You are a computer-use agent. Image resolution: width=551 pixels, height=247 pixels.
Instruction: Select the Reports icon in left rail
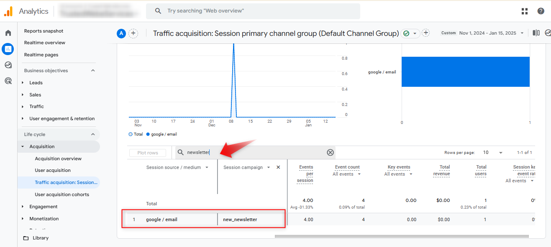pos(8,49)
